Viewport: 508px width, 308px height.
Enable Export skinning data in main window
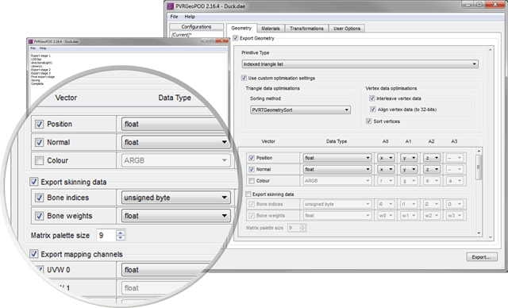[248, 194]
